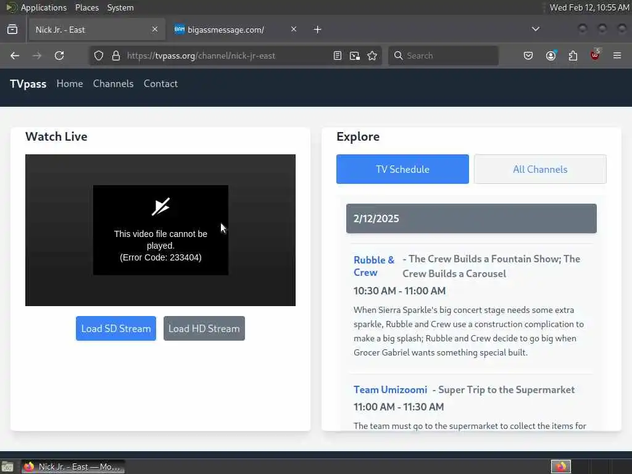Click the video player error area

pyautogui.click(x=160, y=230)
